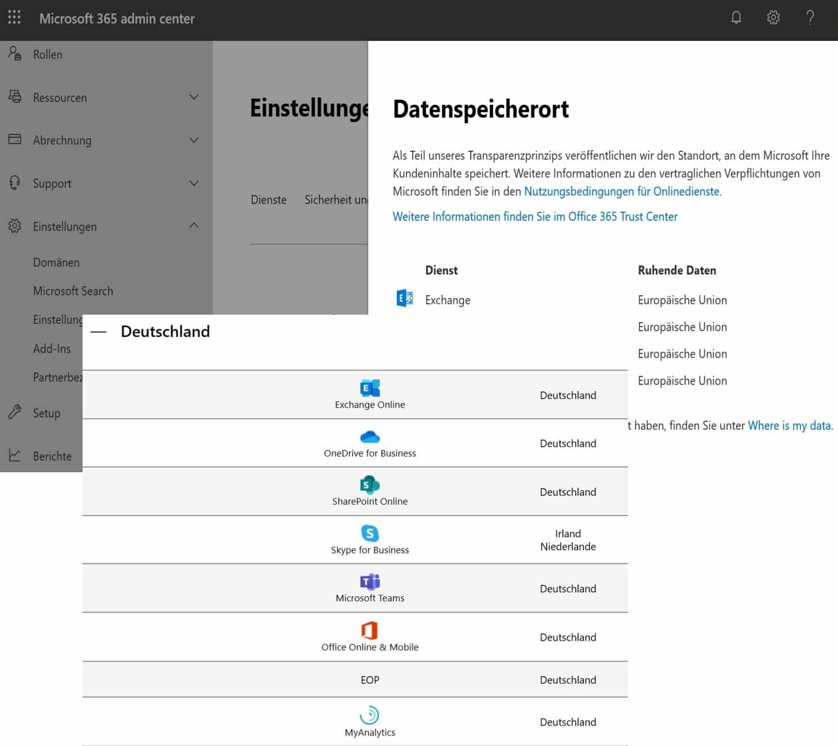Click the Dienst column header
This screenshot has width=838, height=746.
pos(441,270)
